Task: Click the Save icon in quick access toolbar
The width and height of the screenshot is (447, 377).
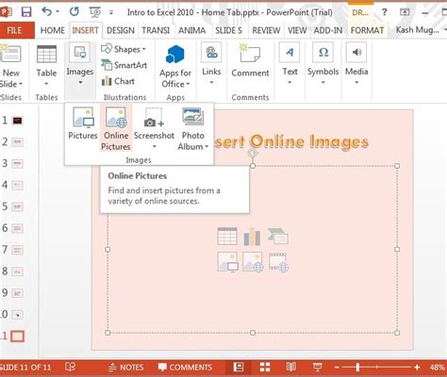Action: (x=26, y=12)
